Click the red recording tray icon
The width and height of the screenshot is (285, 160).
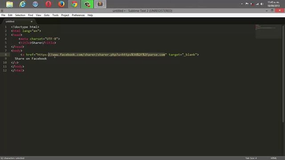click(252, 4)
